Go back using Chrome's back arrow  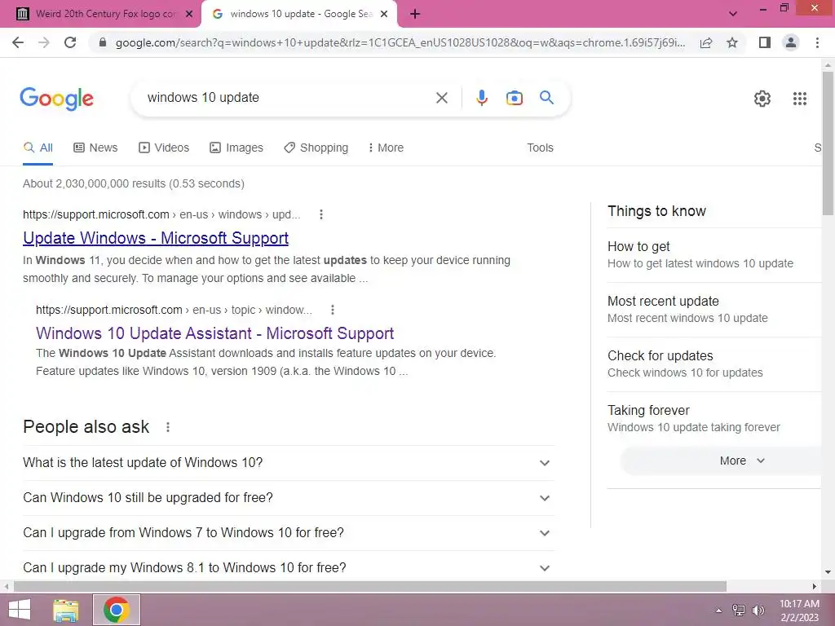(x=18, y=42)
